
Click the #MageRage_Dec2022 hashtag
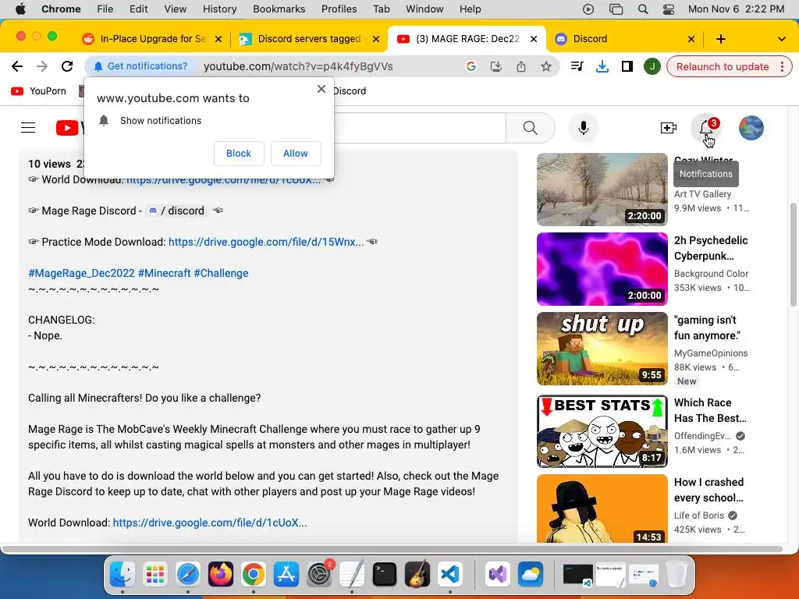pyautogui.click(x=81, y=273)
